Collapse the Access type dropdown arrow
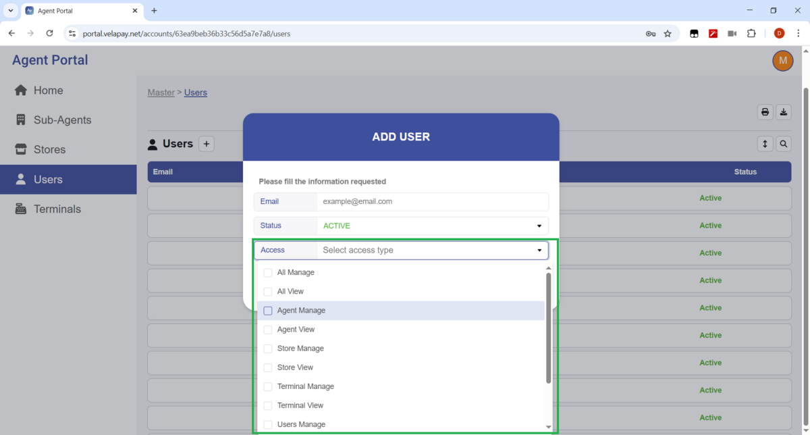Screen dimensions: 810x435 click(x=539, y=251)
